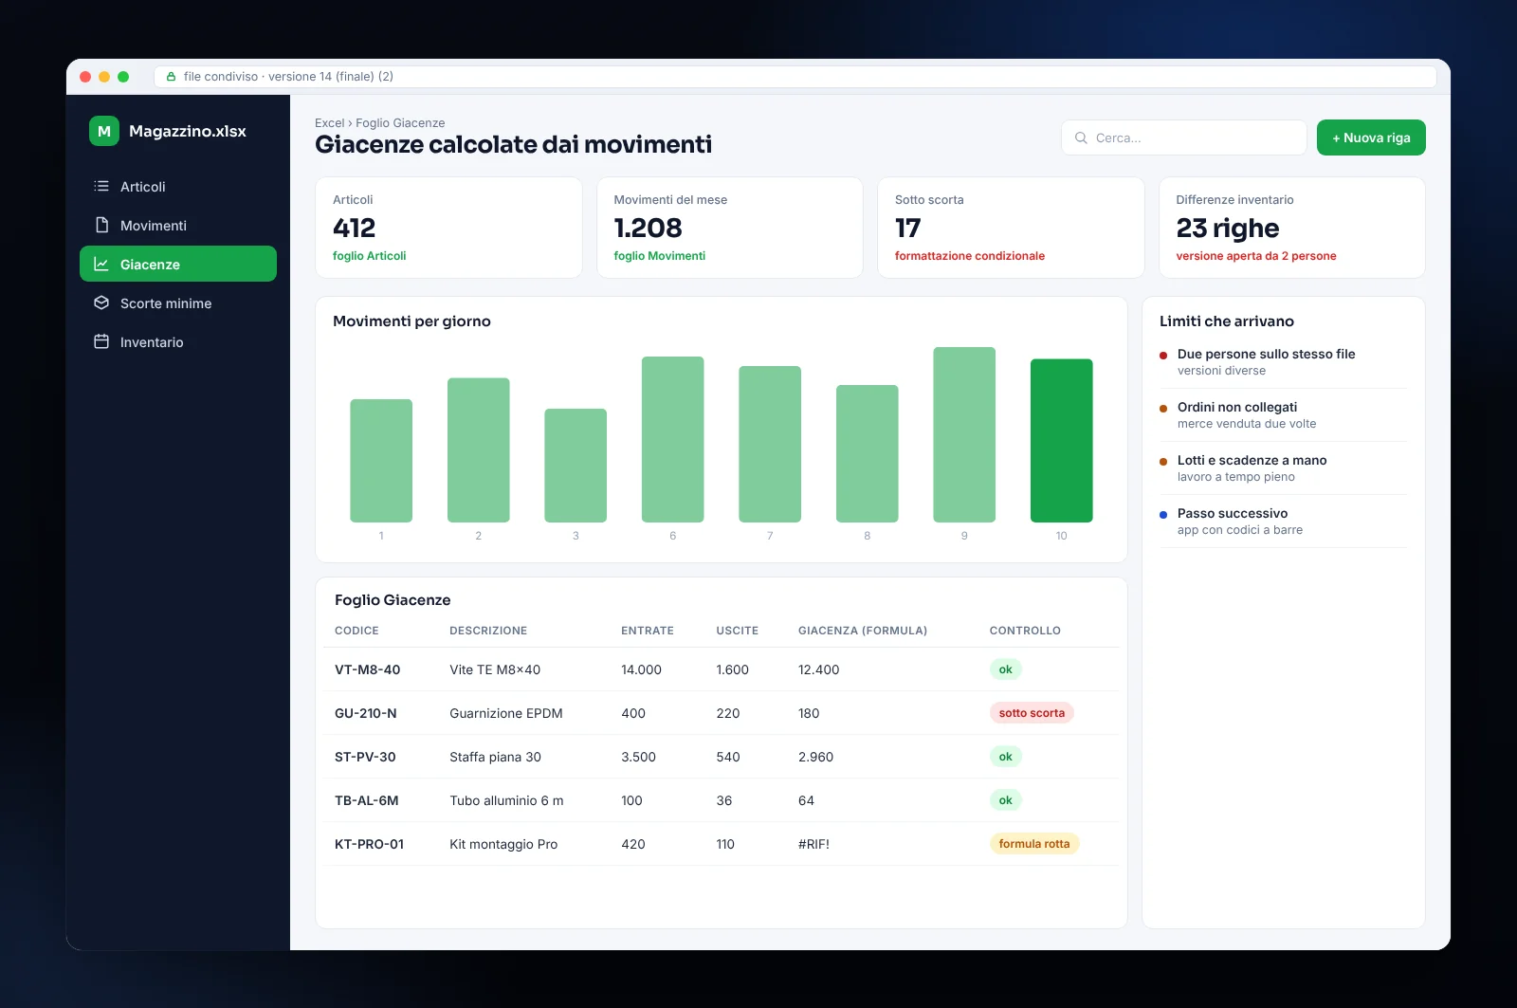Image resolution: width=1517 pixels, height=1008 pixels.
Task: Click the Scorte minime box icon
Action: click(101, 303)
